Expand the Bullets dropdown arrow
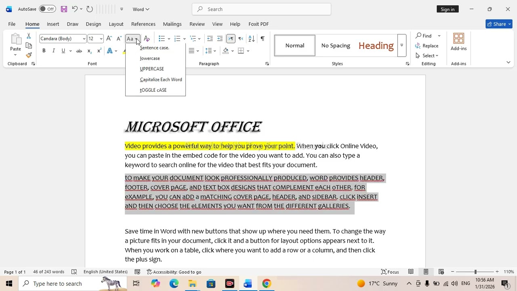 coord(169,39)
